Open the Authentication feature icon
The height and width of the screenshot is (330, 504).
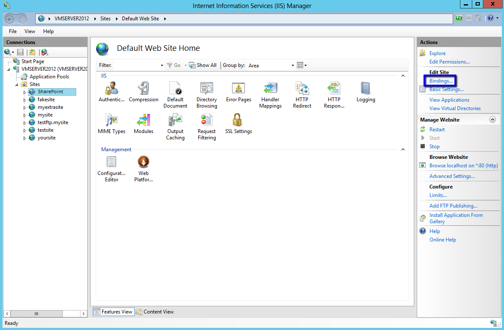click(111, 92)
